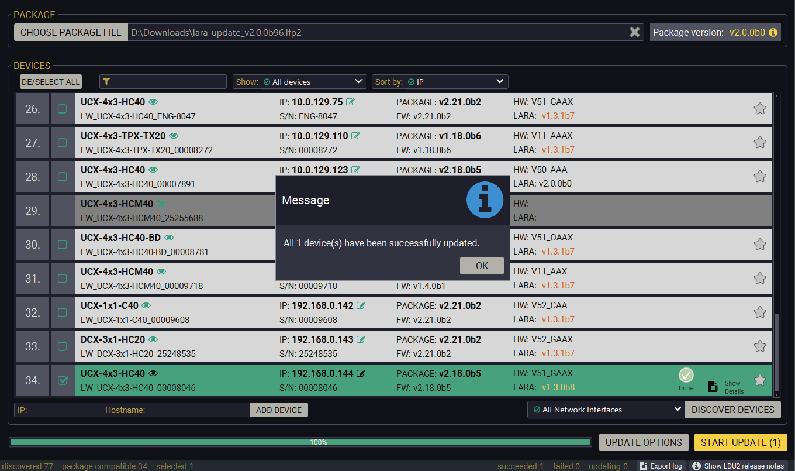Screen dimensions: 795x471
Task: Mark device 26 as favorite
Action: 759,108
